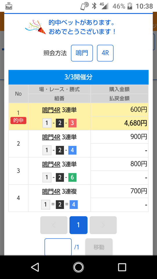Tap the red 的中 badge in row 1
The height and width of the screenshot is (279, 157).
click(18, 120)
